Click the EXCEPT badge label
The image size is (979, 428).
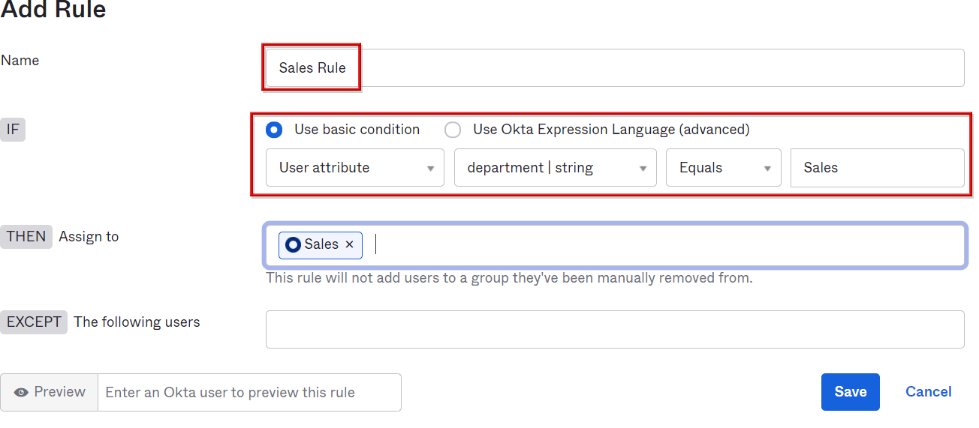tap(34, 322)
